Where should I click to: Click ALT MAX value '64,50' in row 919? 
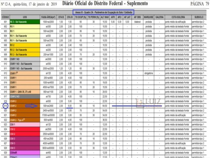coord(105,106)
